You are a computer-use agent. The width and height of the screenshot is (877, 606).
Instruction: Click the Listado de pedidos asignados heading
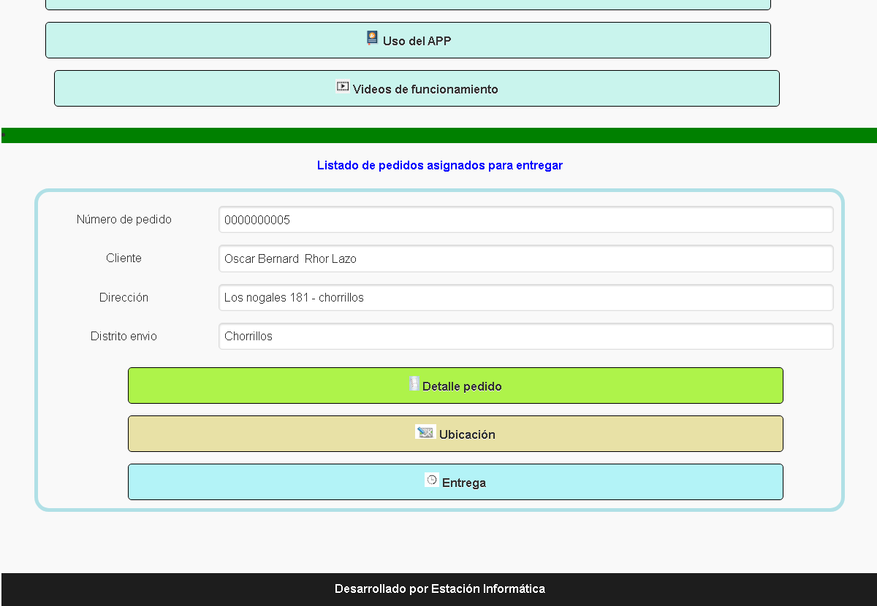[x=439, y=166]
